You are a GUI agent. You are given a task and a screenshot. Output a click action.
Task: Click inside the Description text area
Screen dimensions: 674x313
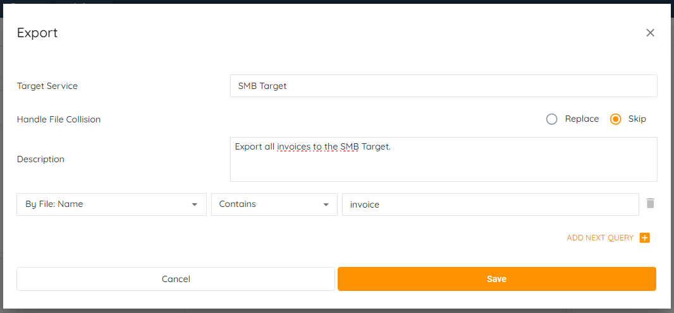[443, 164]
